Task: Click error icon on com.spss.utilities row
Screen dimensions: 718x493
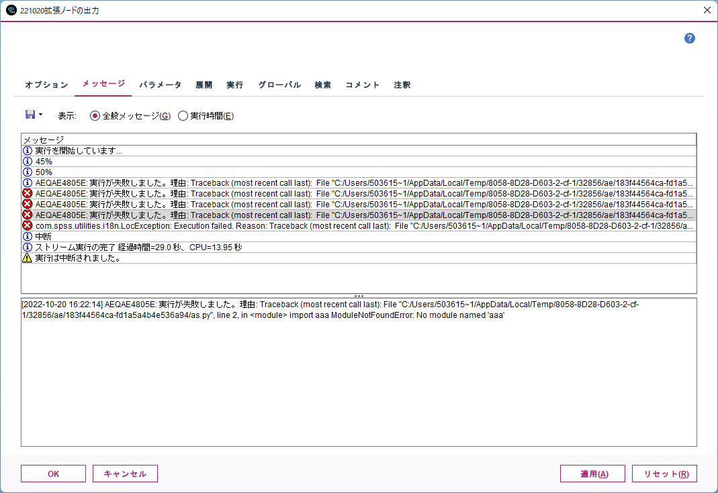Action: [28, 225]
